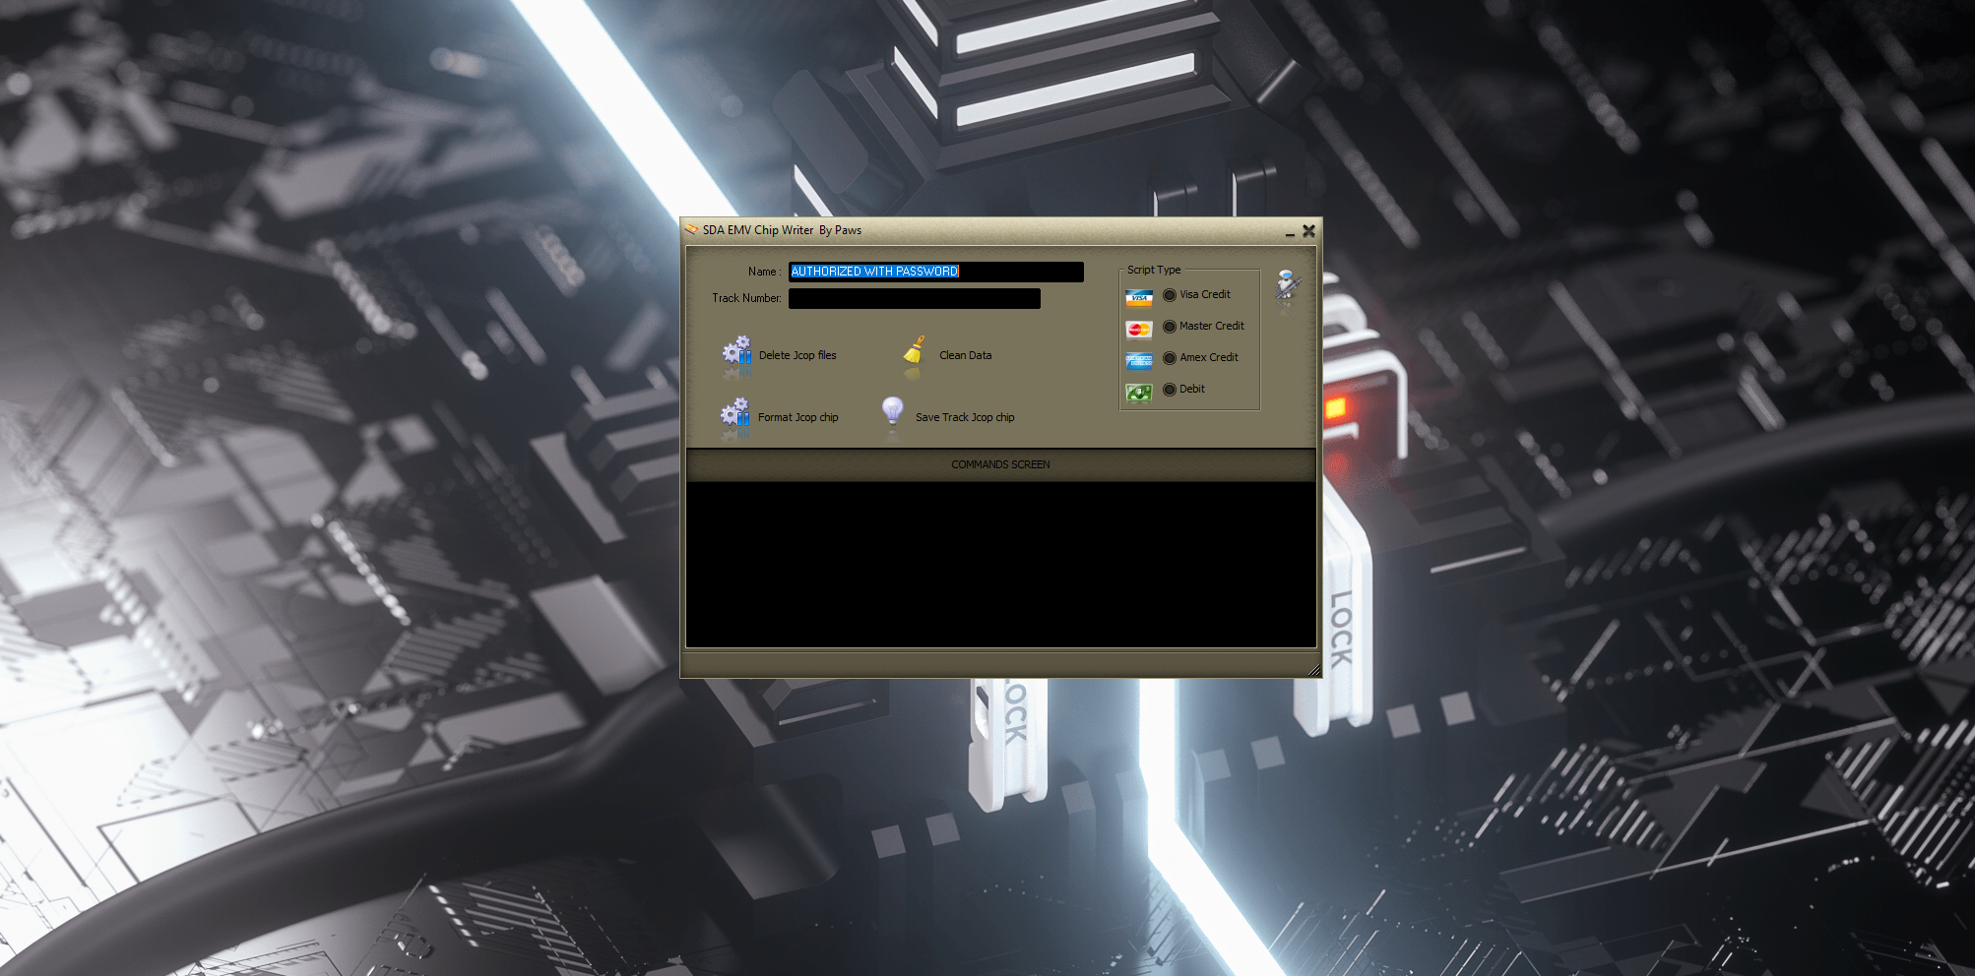Select the Visa Credit radio button

click(1170, 295)
